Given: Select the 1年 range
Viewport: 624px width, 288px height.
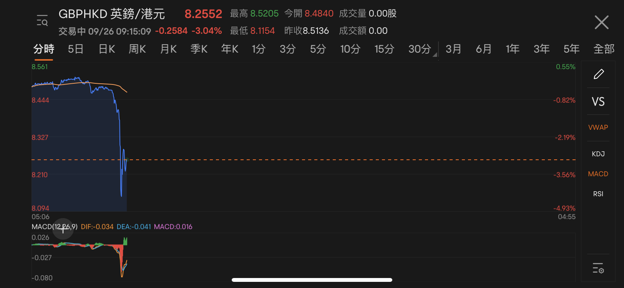Looking at the screenshot, I should [x=513, y=49].
